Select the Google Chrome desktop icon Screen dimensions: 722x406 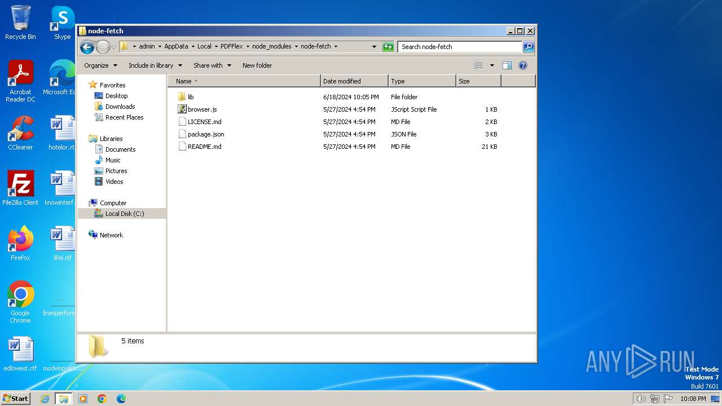click(20, 302)
